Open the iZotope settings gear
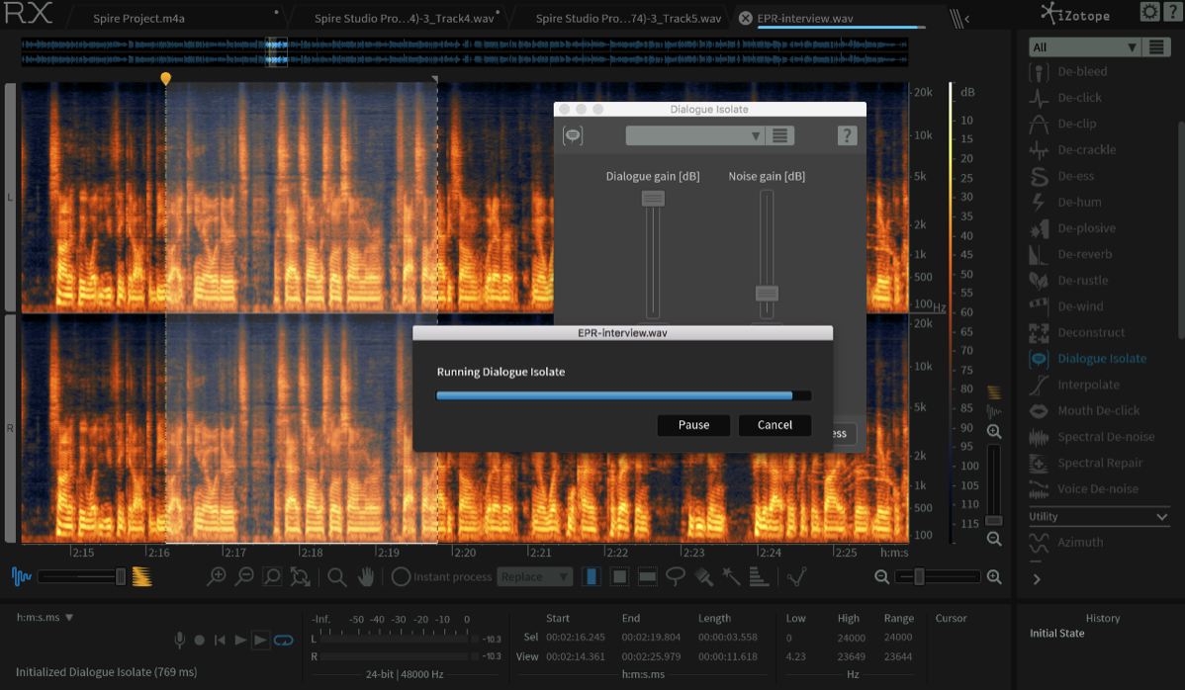Image resolution: width=1185 pixels, height=690 pixels. tap(1149, 12)
